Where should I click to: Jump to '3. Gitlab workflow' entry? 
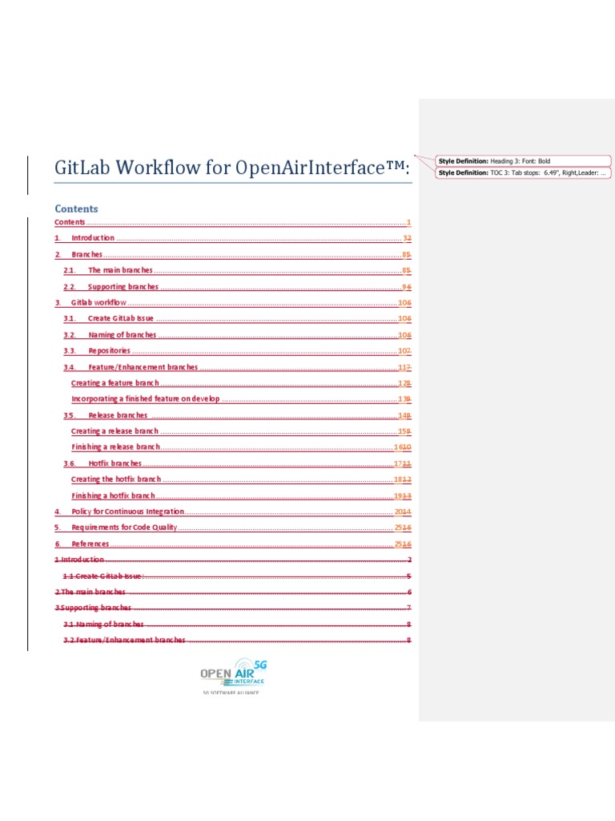tap(233, 302)
